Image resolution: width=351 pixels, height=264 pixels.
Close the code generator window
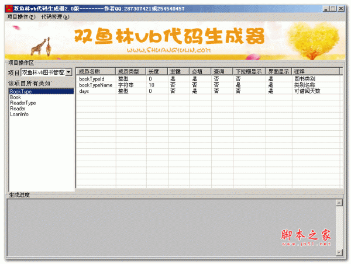pyautogui.click(x=341, y=9)
